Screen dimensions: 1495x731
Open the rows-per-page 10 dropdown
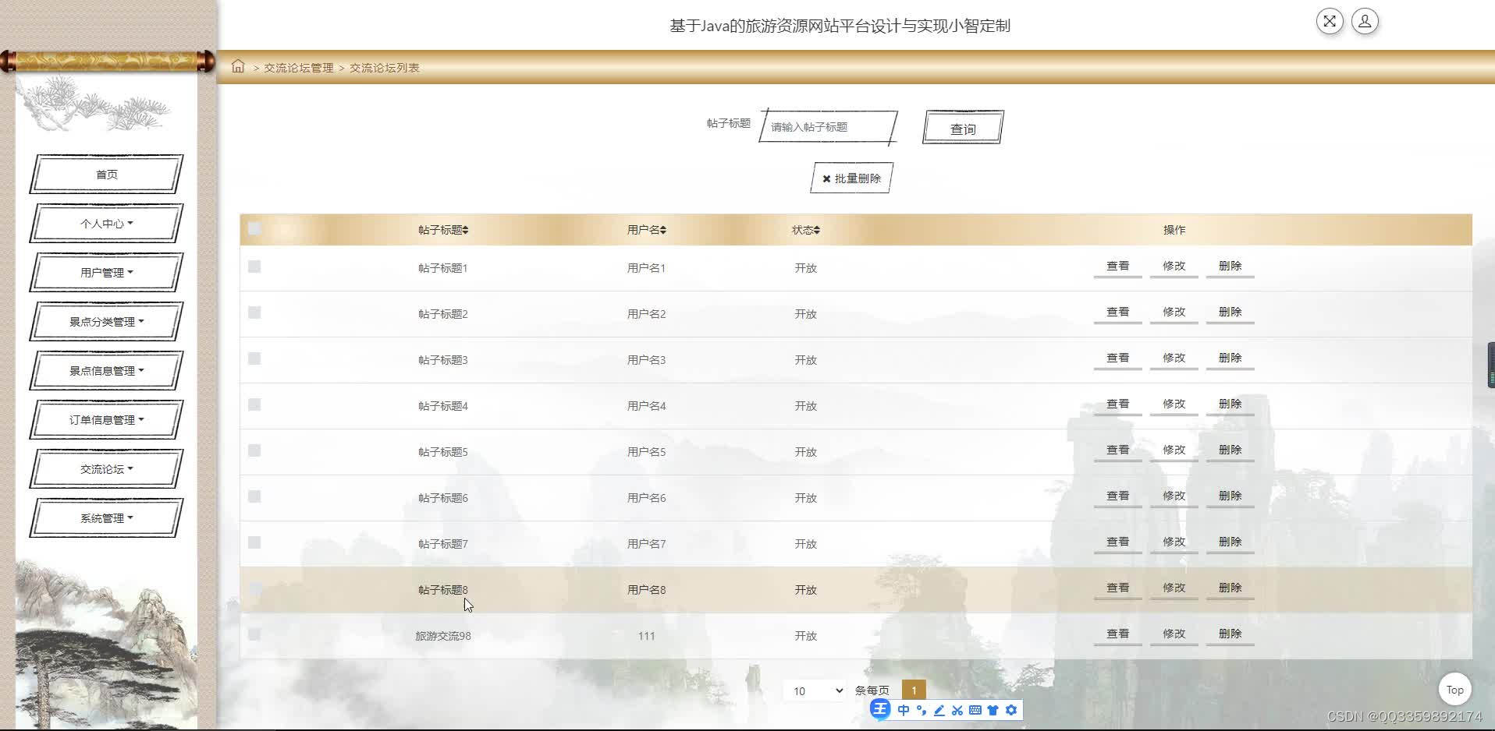click(815, 690)
